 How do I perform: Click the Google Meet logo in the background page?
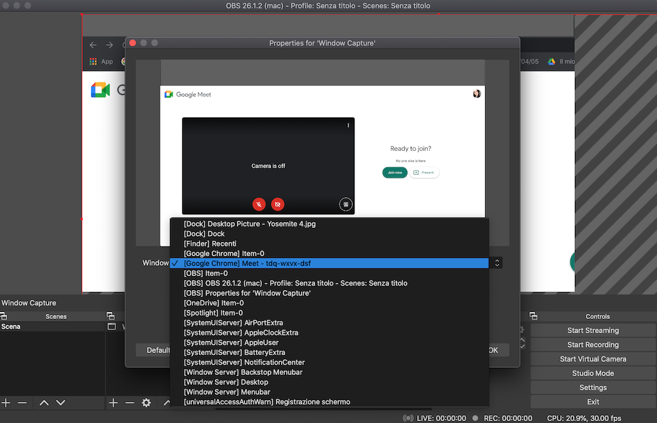(100, 90)
